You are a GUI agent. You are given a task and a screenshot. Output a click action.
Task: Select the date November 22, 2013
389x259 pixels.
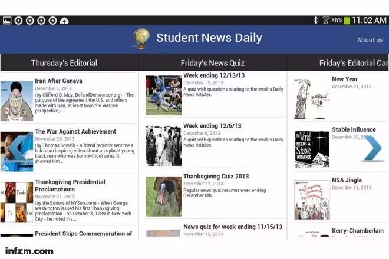tap(203, 184)
